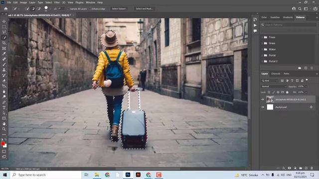The image size is (319, 179).
Task: Enable Sample All Layers checkbox
Action: (68, 9)
